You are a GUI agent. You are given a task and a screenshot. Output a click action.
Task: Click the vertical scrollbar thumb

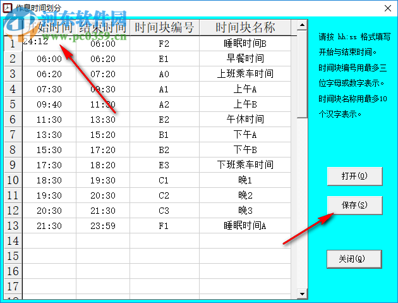pyautogui.click(x=302, y=74)
